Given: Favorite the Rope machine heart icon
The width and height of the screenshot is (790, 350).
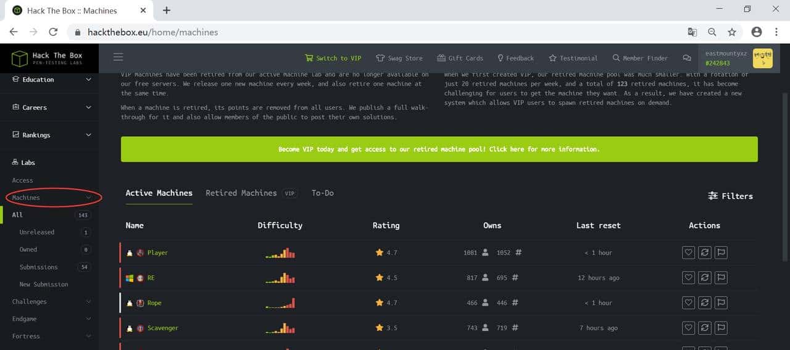Looking at the screenshot, I should pos(688,303).
